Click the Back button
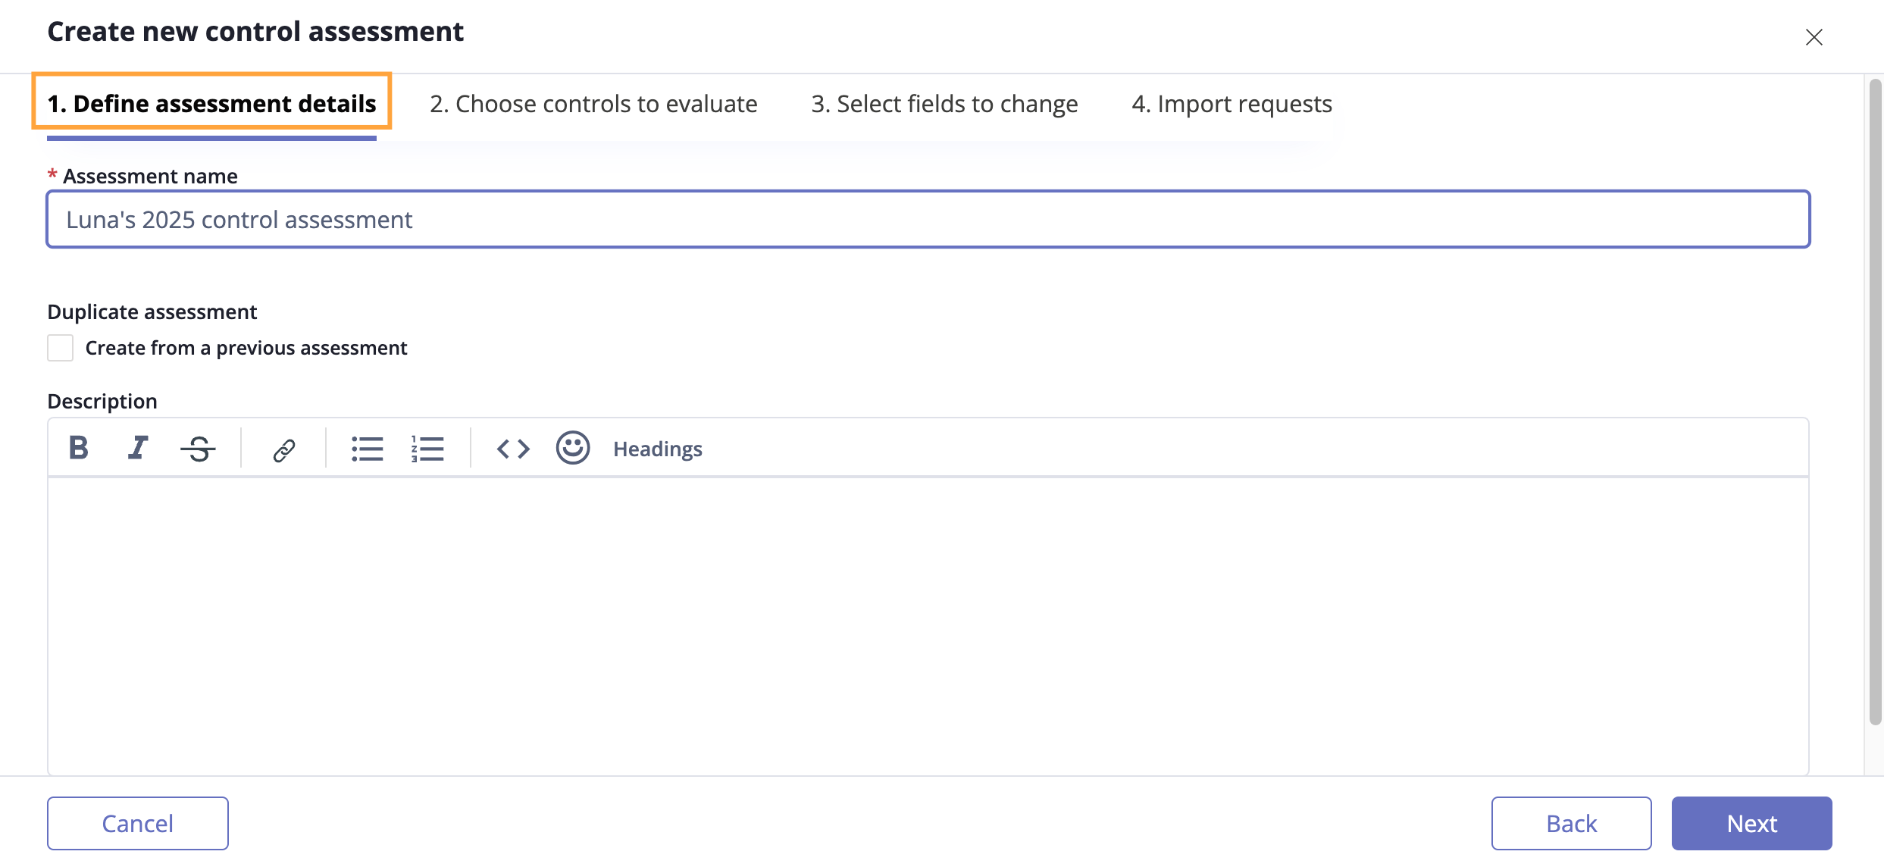Screen dimensions: 1884x867 (x=1571, y=823)
